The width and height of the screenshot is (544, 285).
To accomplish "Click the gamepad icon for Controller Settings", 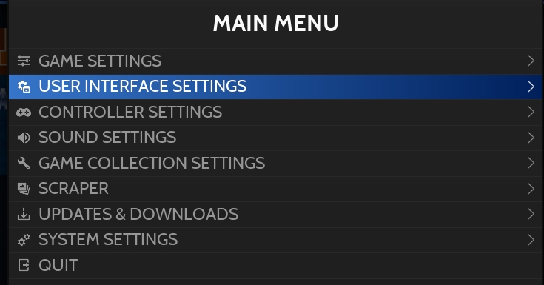I will [24, 112].
